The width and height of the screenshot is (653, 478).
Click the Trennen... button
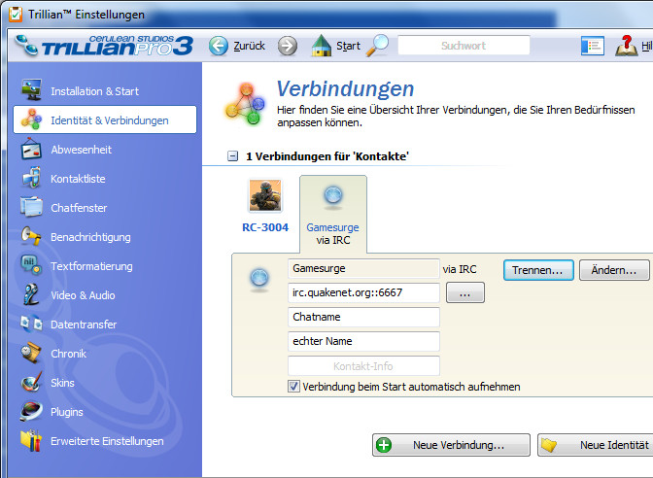[538, 270]
